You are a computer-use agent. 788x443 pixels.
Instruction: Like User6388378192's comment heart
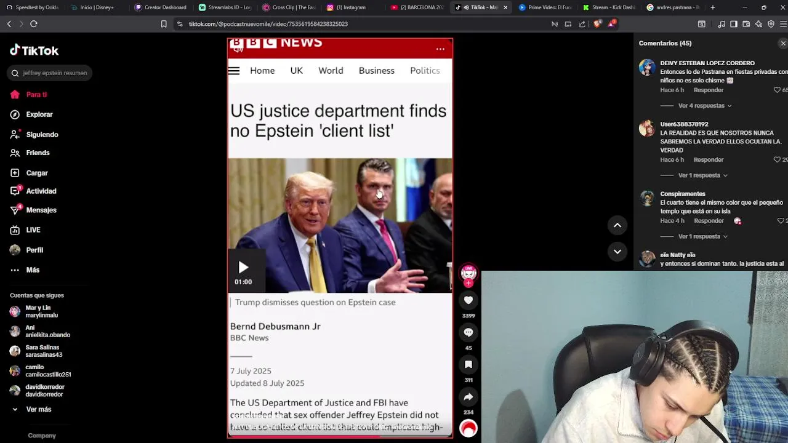click(x=777, y=160)
